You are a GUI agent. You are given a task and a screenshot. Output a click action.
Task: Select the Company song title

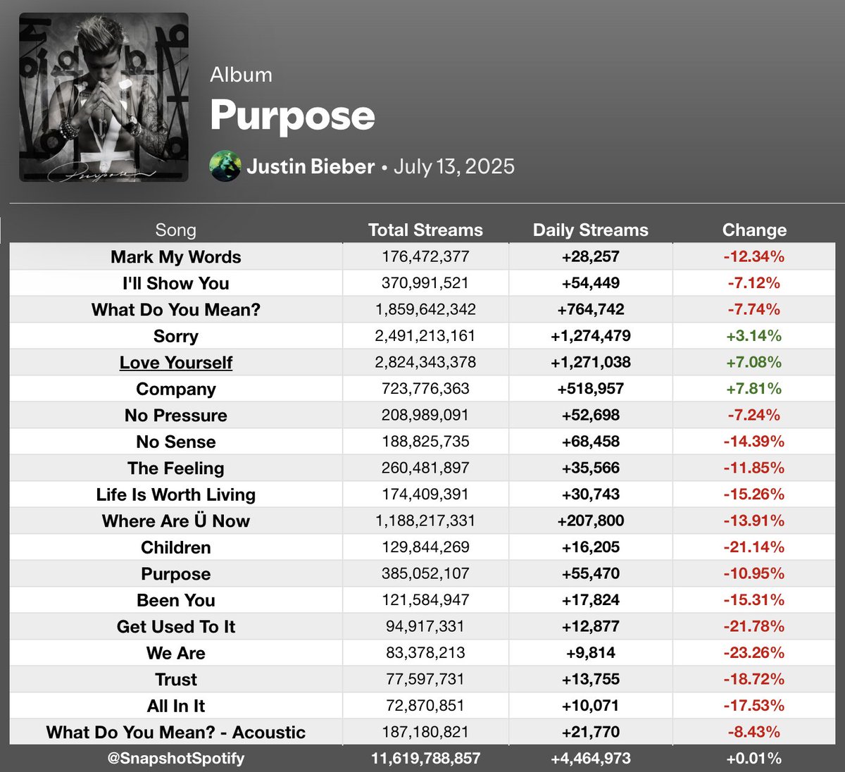[176, 389]
